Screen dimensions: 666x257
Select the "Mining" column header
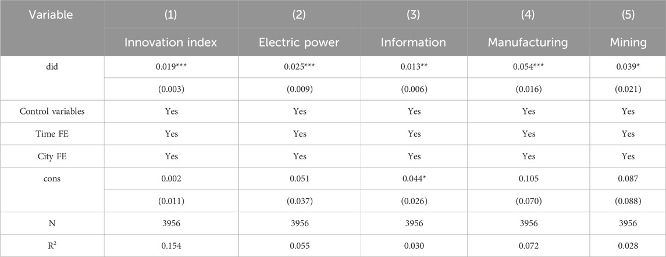pos(626,42)
